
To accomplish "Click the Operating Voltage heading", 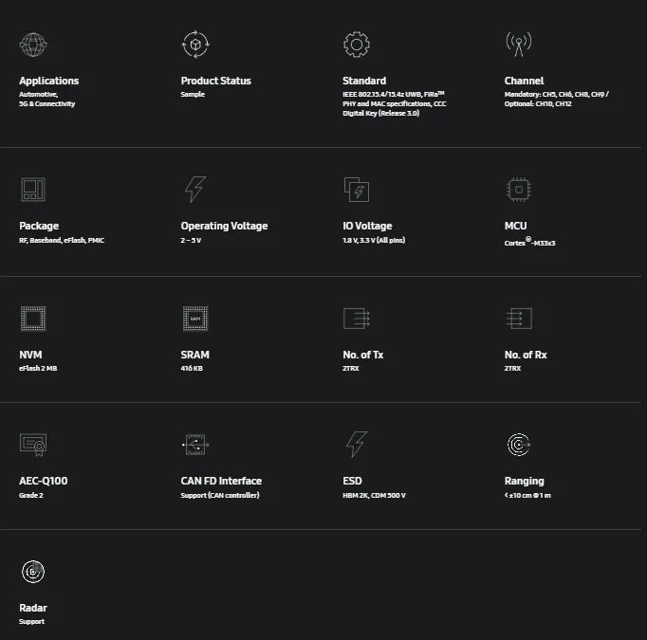I will click(224, 226).
